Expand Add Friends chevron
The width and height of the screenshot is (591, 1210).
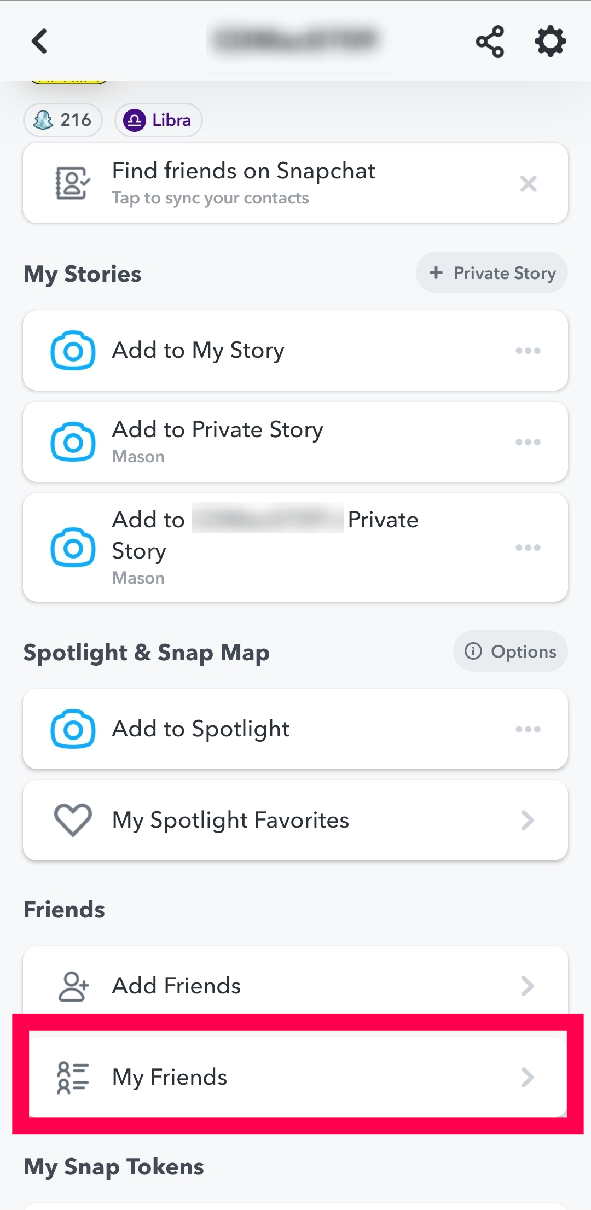coord(528,986)
